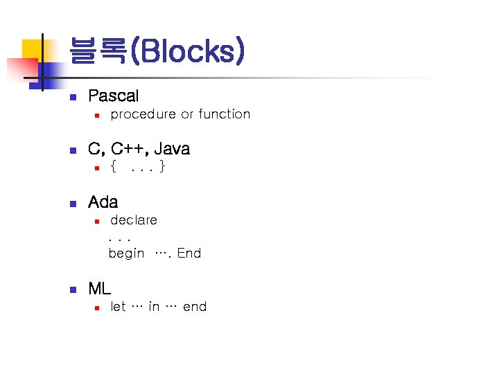Click the let … in … end text

coord(159,306)
